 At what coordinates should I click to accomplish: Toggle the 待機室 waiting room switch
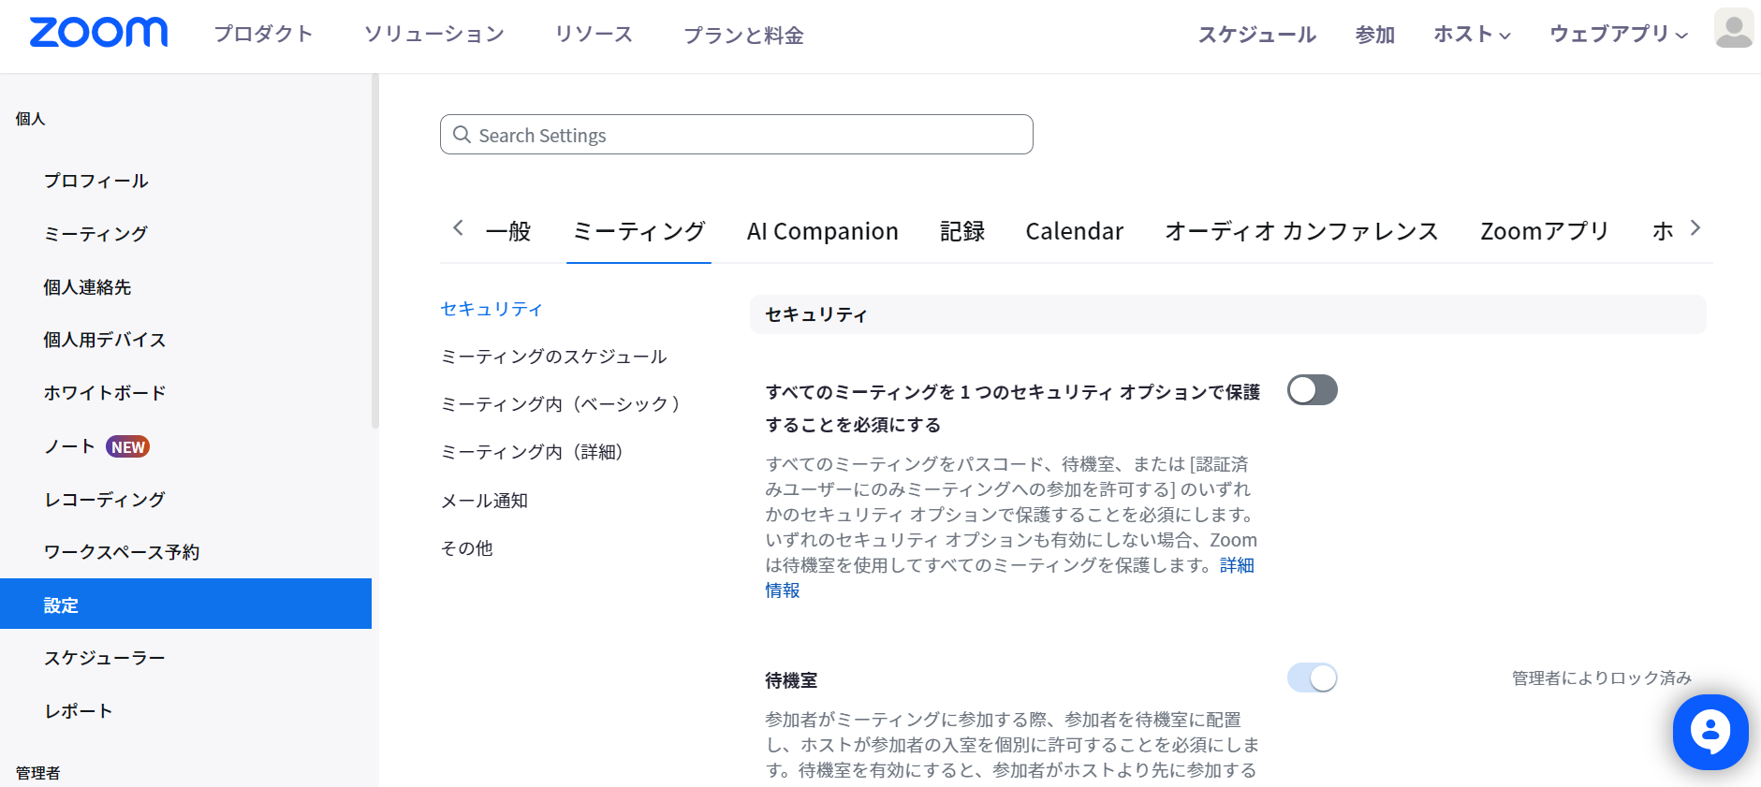(1312, 678)
